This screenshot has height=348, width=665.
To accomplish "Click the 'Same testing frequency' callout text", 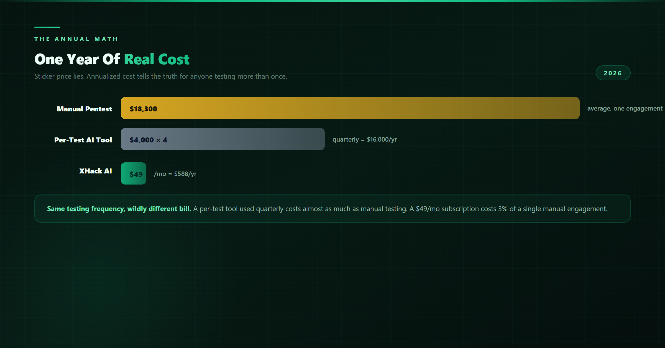I will [x=327, y=209].
